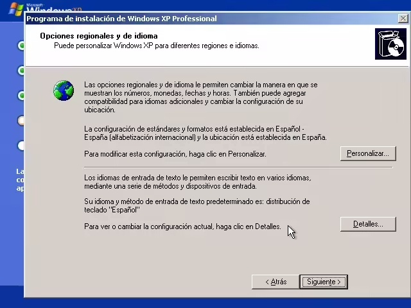
Task: Go back with the Atrás button
Action: click(x=275, y=282)
